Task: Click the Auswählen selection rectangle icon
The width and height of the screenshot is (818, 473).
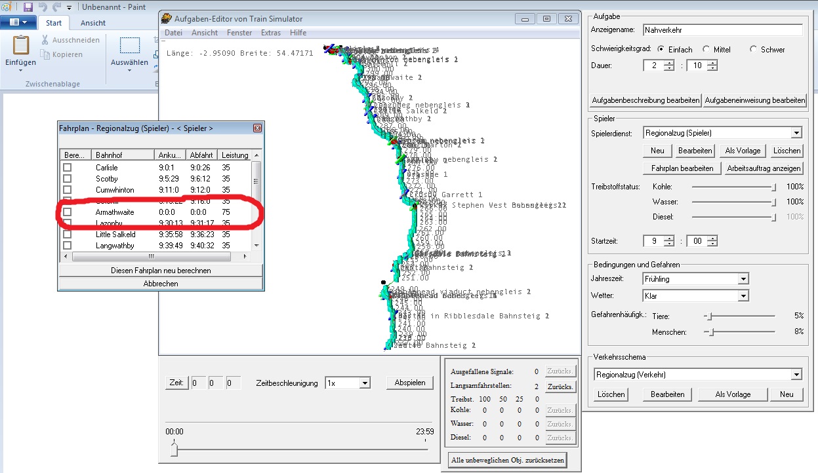Action: (130, 46)
